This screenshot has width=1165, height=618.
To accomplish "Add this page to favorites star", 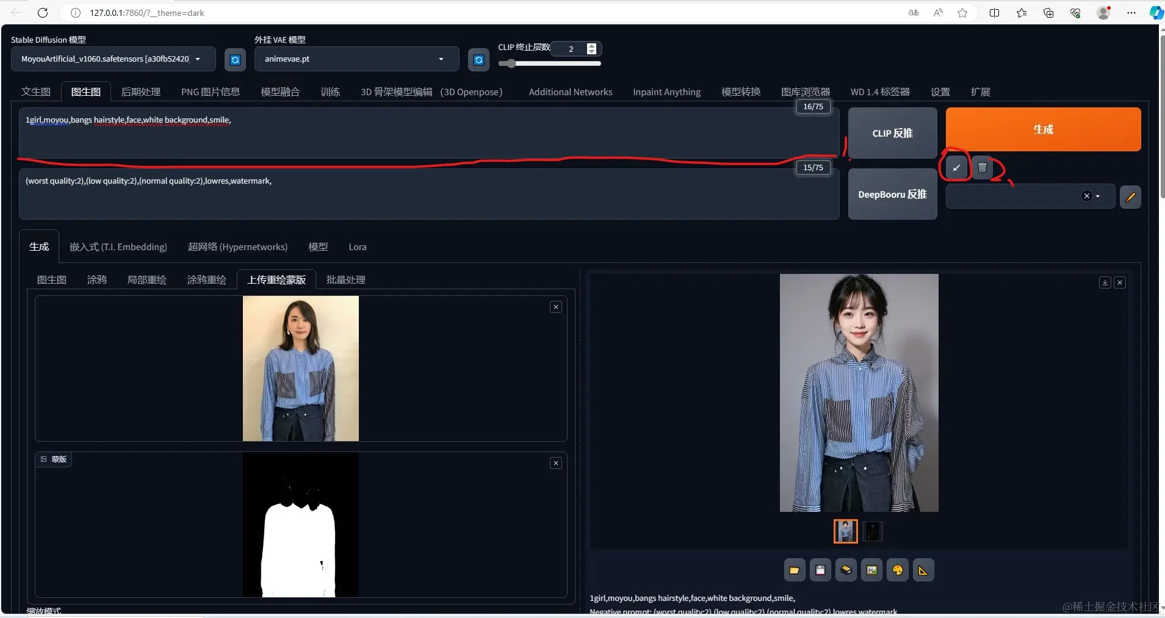I will tap(962, 13).
